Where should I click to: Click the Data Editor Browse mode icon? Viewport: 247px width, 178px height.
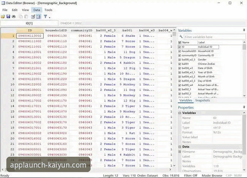(x=38, y=16)
